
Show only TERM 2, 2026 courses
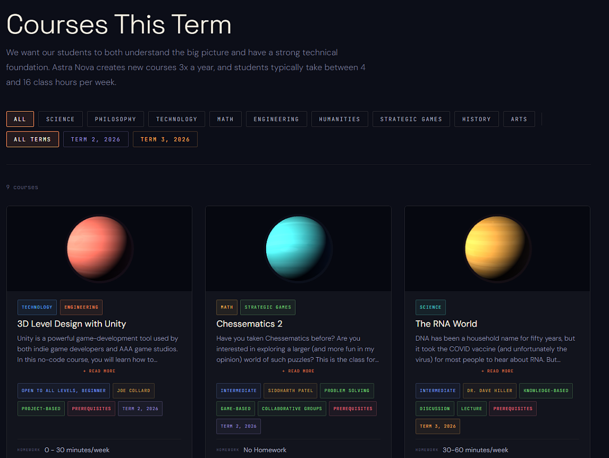(95, 139)
